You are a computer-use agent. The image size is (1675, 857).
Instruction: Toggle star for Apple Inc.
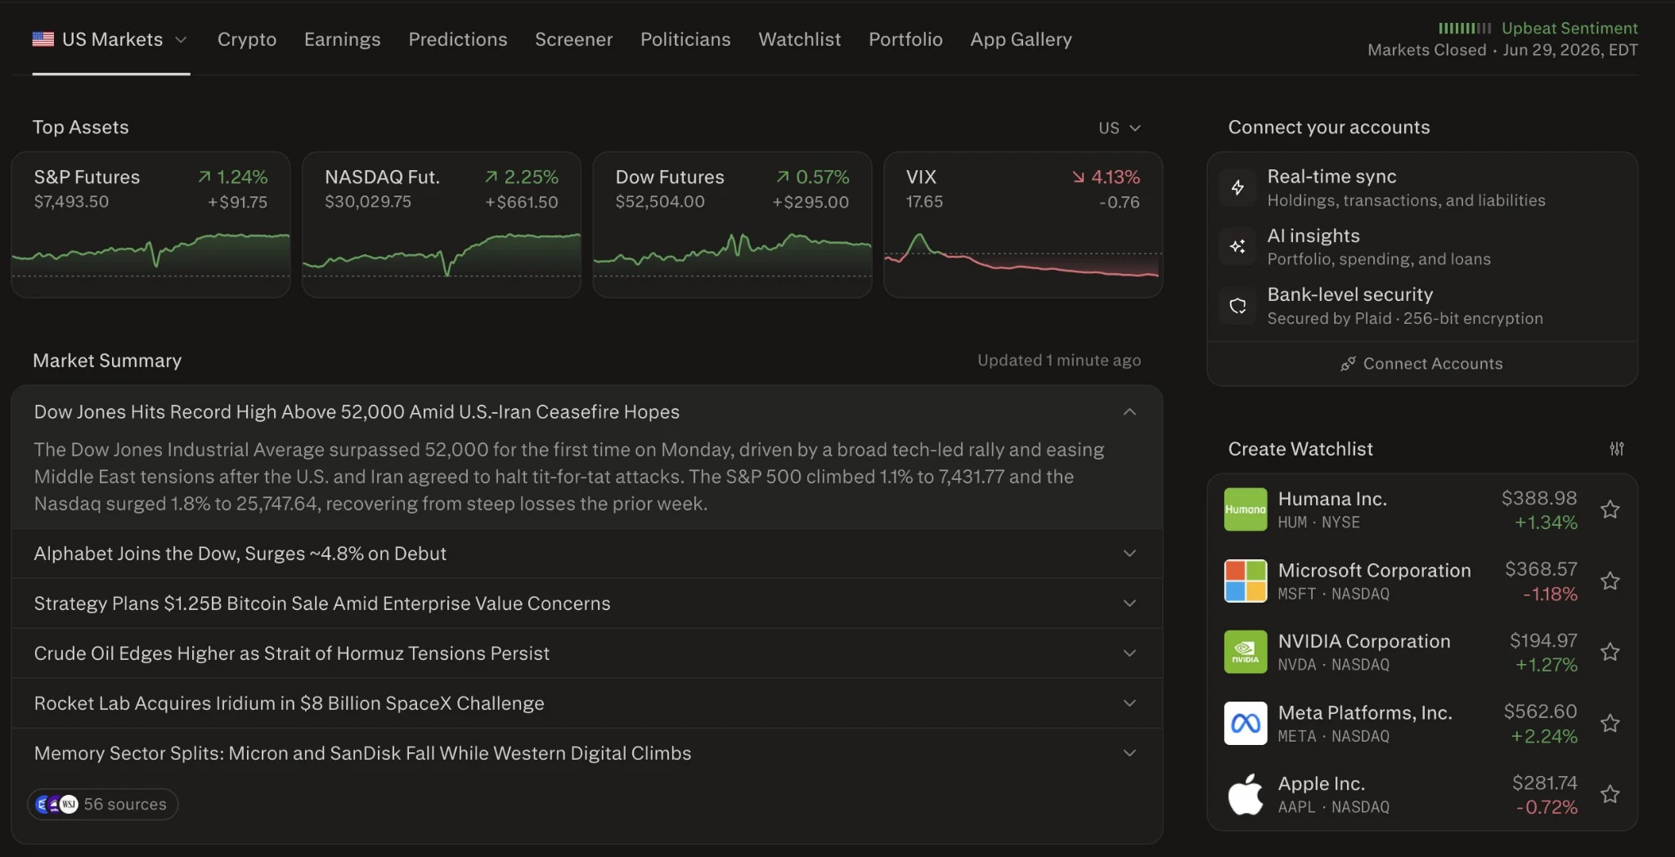tap(1610, 794)
